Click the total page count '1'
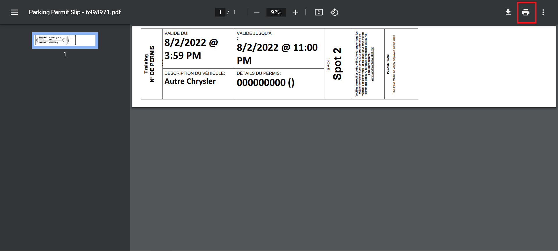This screenshot has height=251, width=558. click(234, 12)
